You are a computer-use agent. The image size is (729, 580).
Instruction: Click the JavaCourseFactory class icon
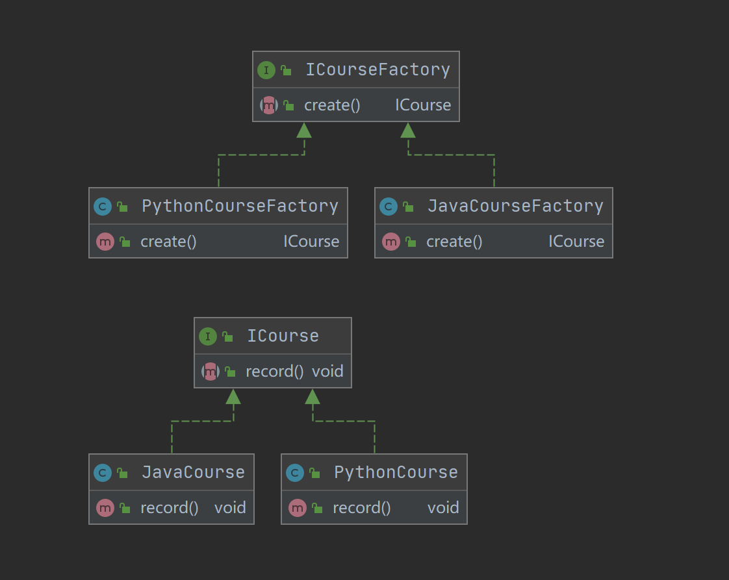(389, 207)
